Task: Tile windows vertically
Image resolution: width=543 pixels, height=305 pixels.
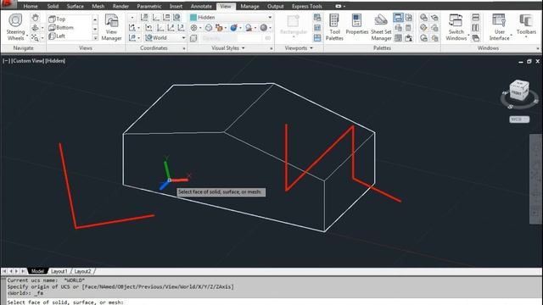Action: tap(476, 28)
